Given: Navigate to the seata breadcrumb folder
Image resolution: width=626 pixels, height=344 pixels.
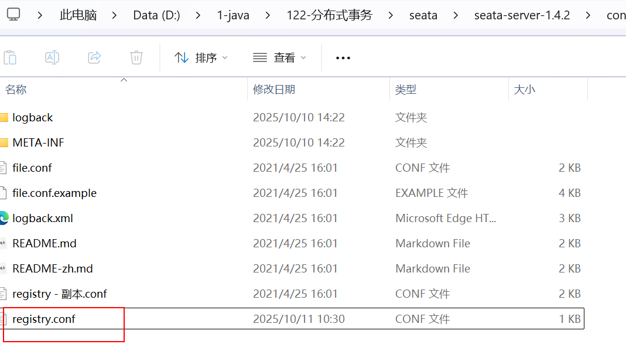Looking at the screenshot, I should click(x=423, y=15).
